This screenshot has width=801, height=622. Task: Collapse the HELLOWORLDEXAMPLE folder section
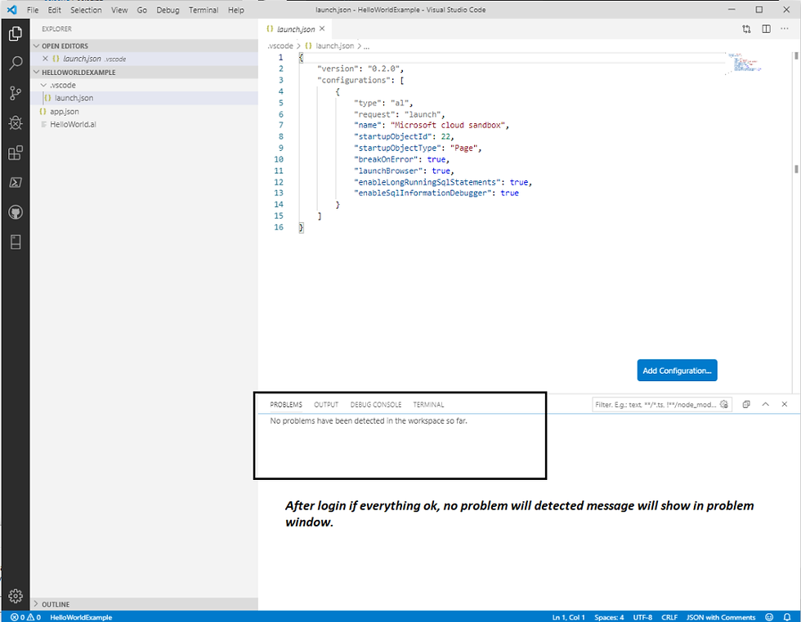pos(36,73)
